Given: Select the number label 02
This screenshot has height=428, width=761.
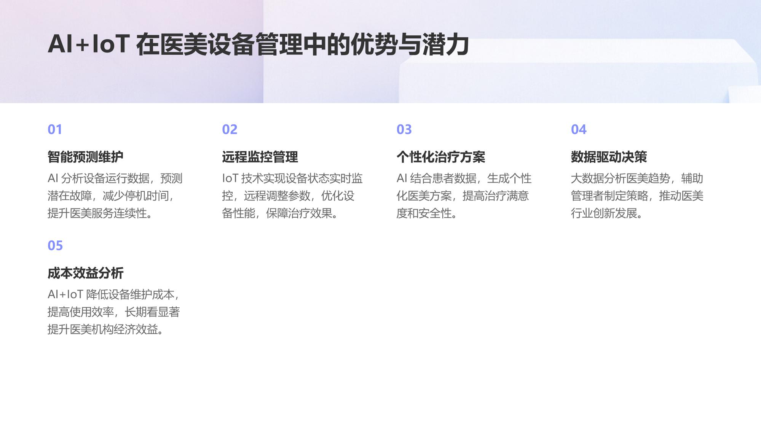Looking at the screenshot, I should point(230,129).
